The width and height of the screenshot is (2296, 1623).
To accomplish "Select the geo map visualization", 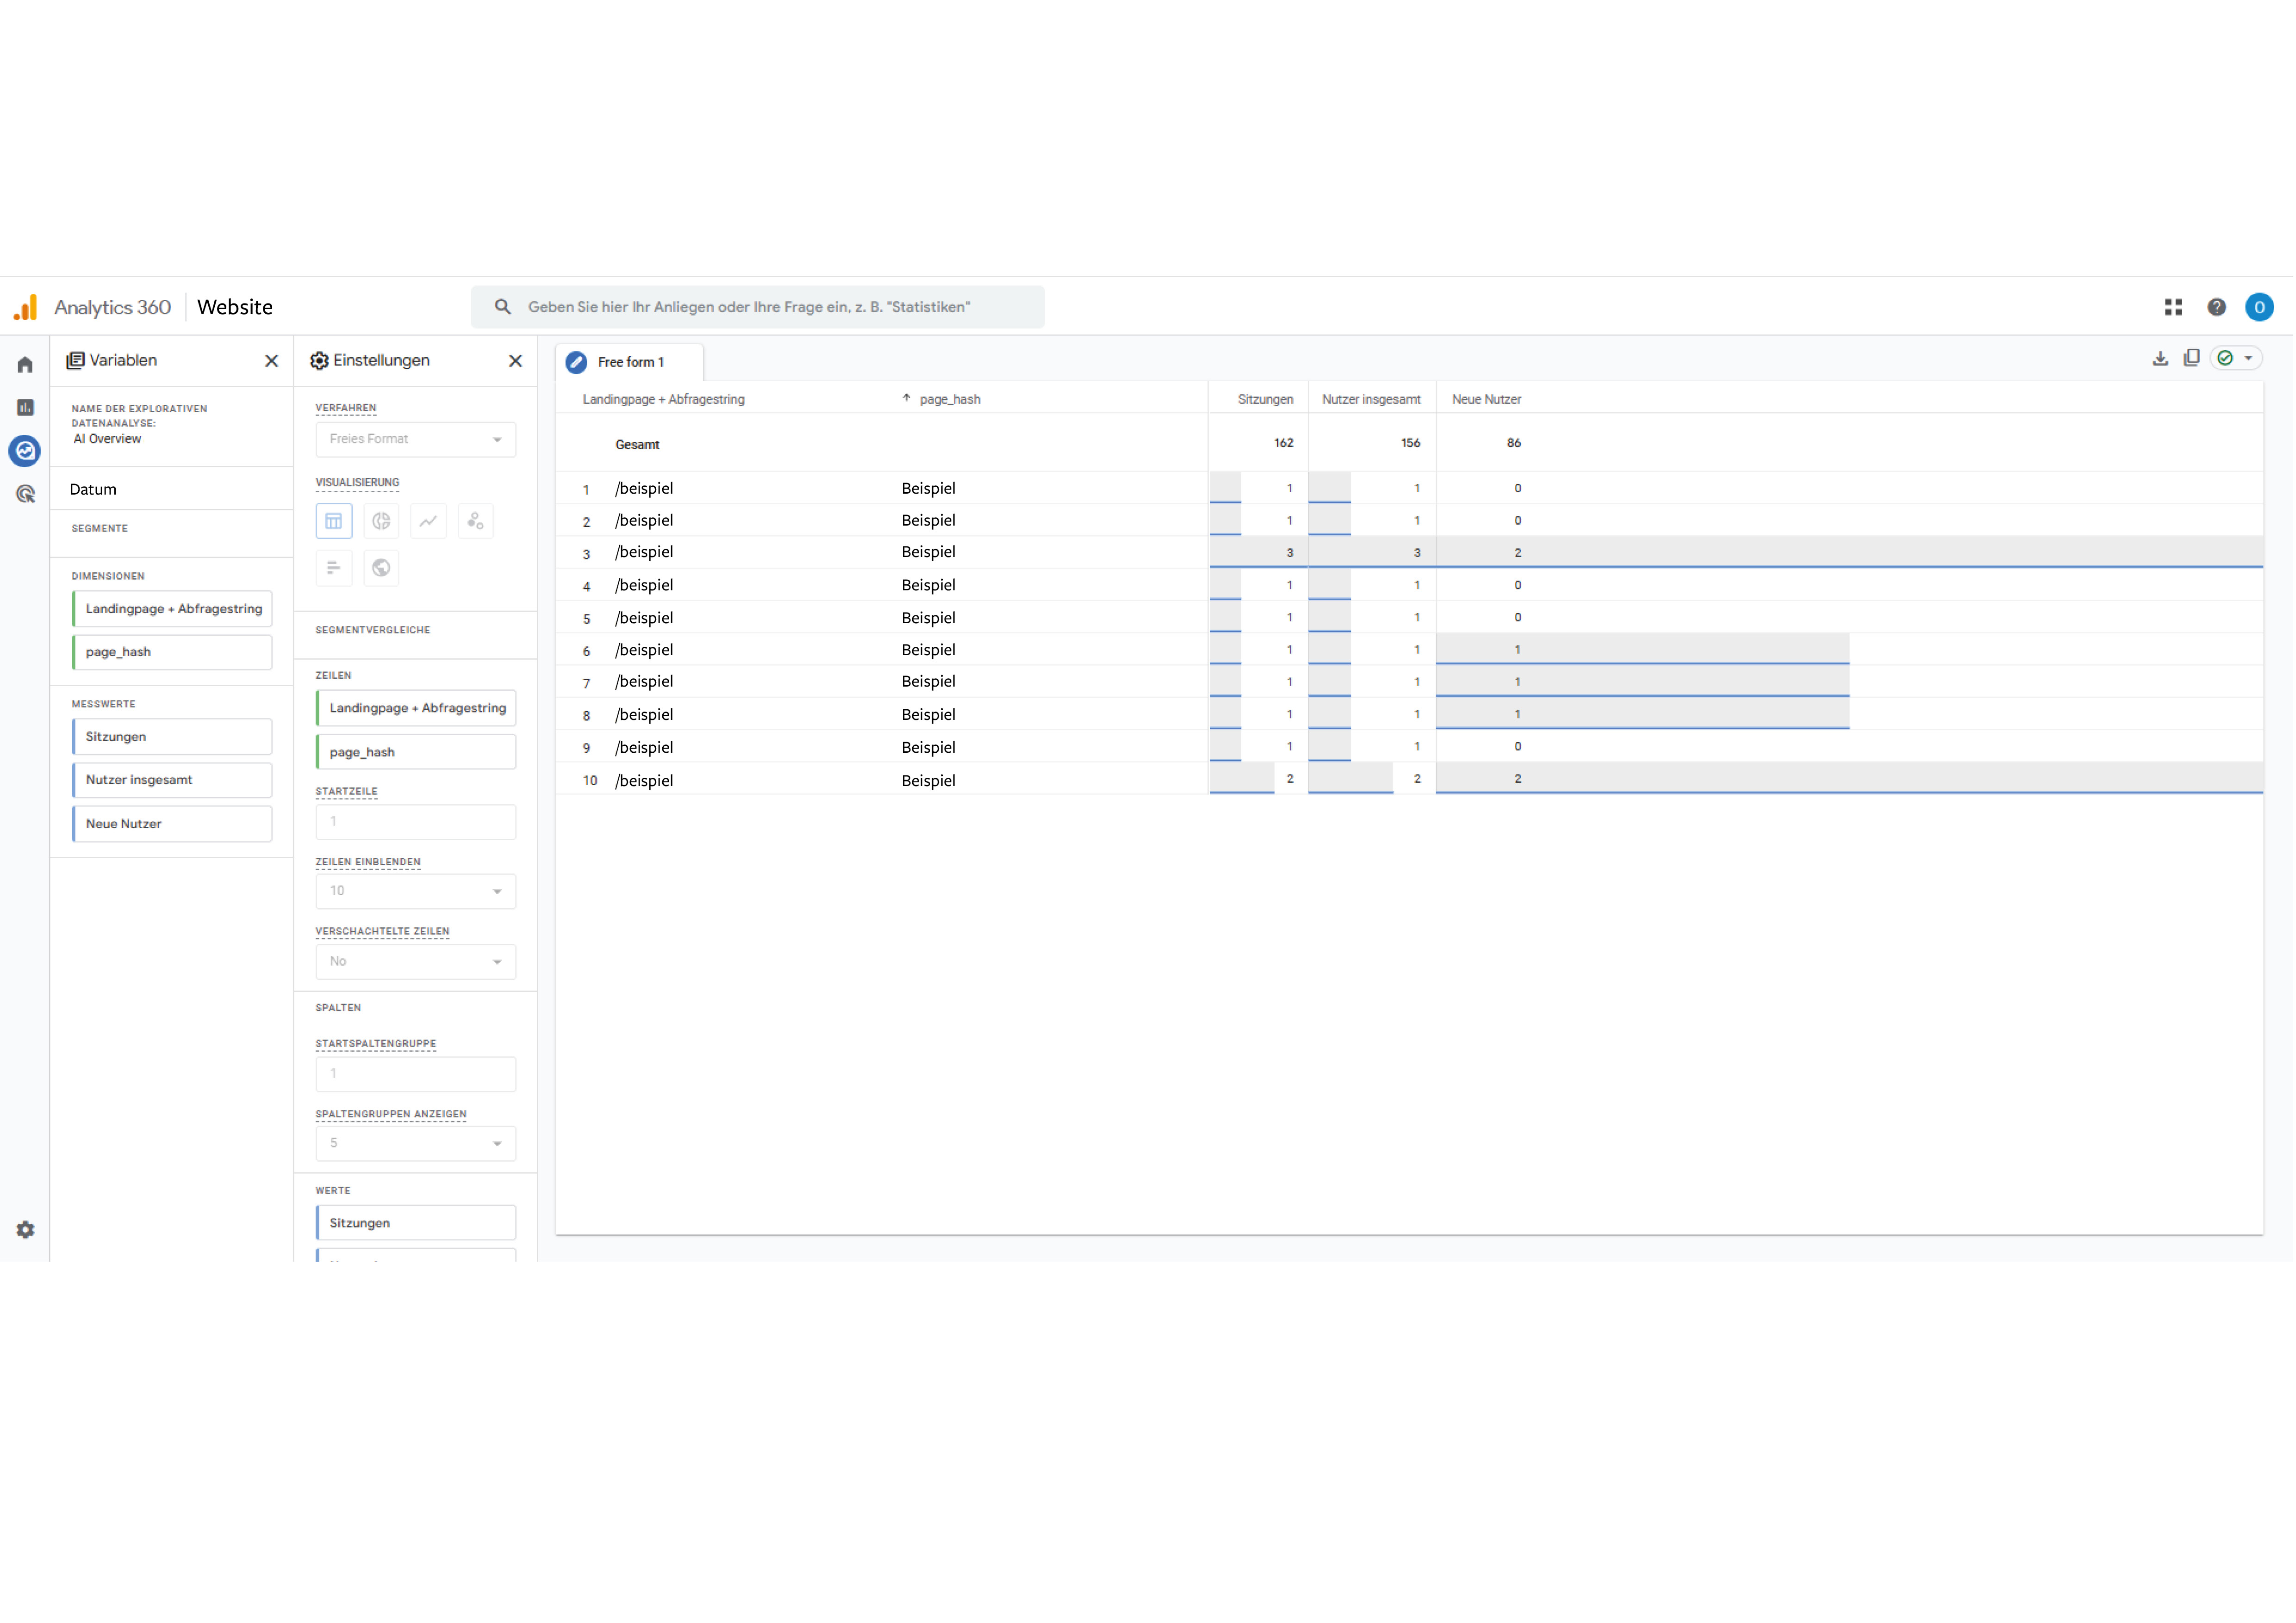I will coord(381,568).
